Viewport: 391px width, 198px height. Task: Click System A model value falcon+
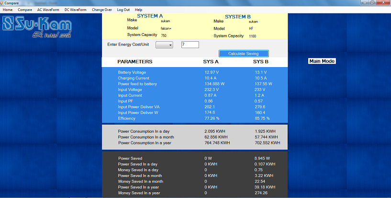coord(166,29)
